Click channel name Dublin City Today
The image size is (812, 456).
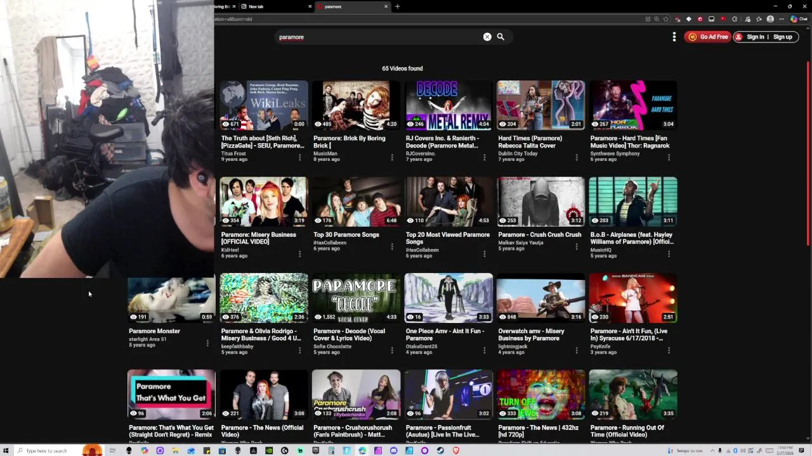point(518,153)
